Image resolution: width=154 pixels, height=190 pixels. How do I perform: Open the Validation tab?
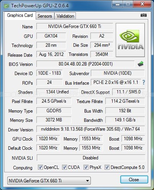click(65, 16)
